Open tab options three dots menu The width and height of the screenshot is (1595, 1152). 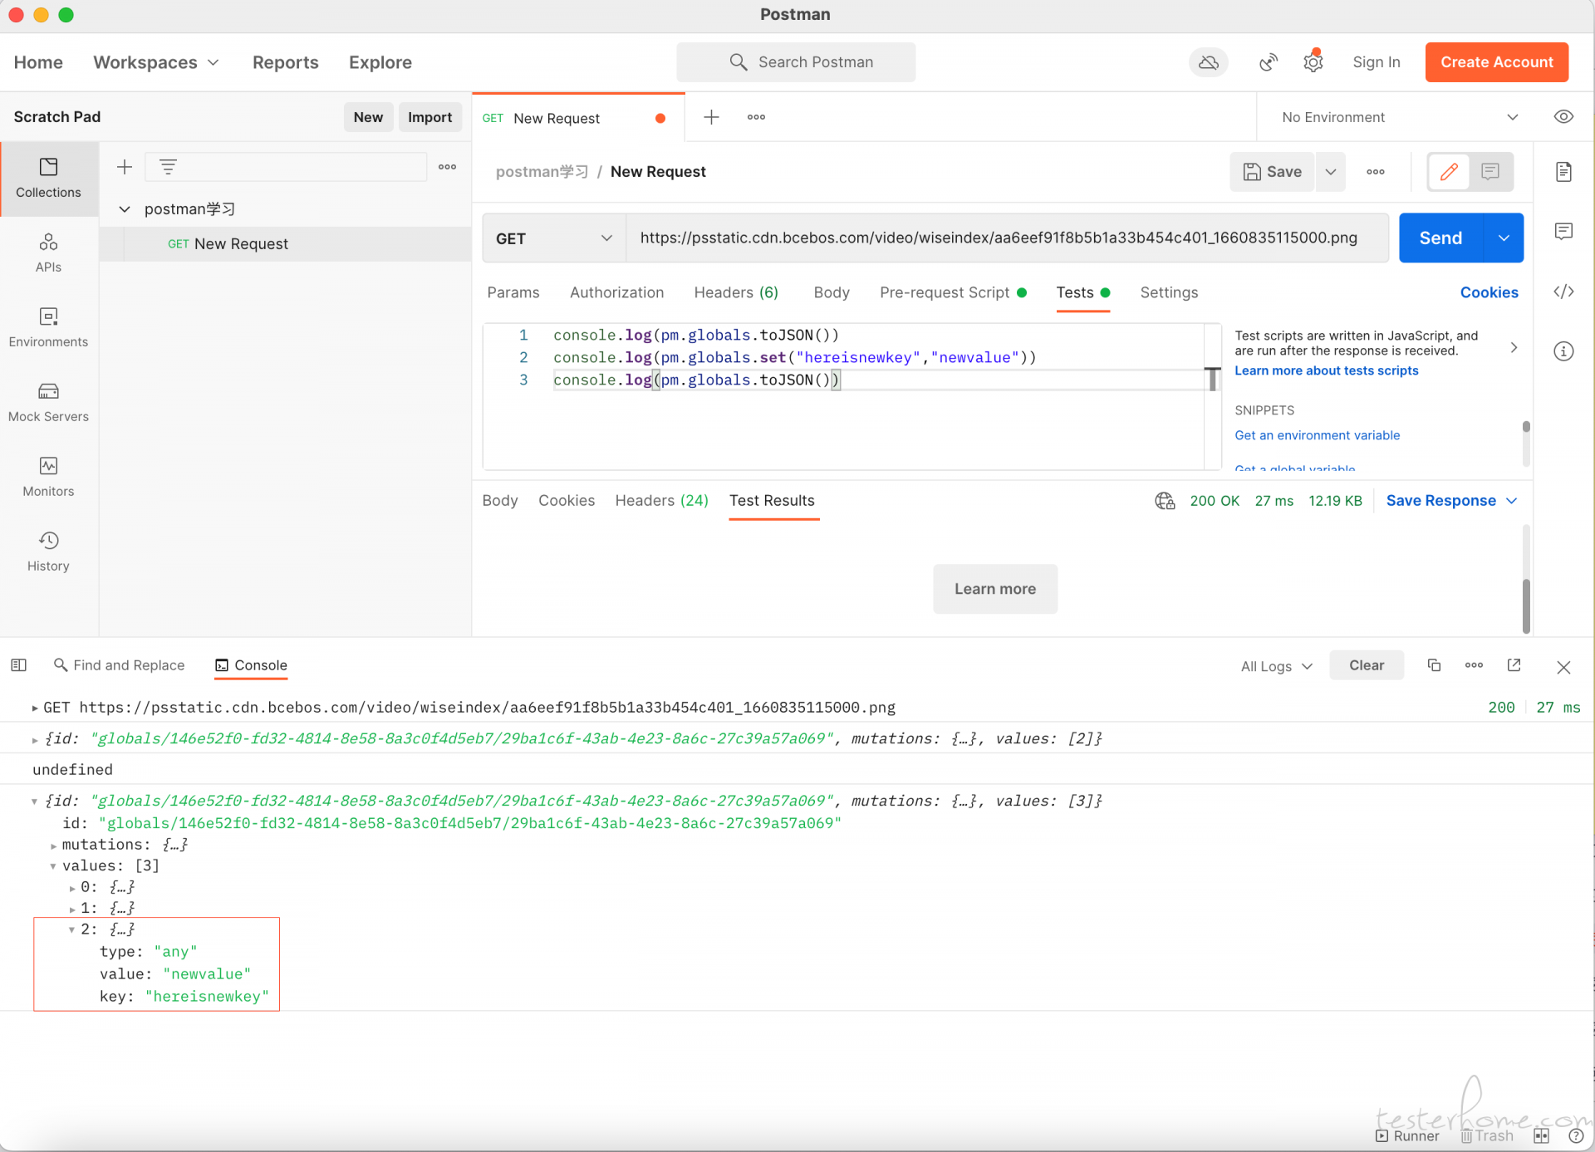[756, 117]
